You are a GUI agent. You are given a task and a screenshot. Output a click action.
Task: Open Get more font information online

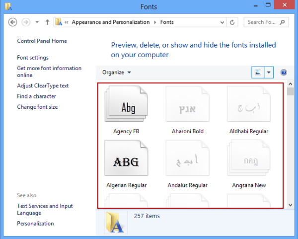[49, 72]
